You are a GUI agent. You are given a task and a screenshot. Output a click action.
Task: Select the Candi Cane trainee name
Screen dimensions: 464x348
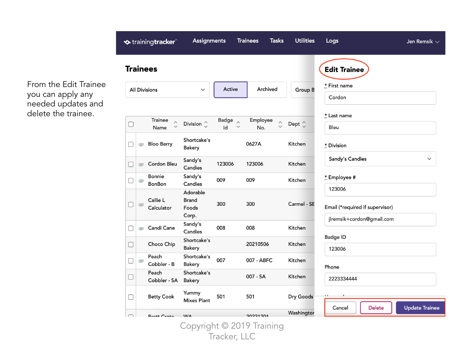pos(161,228)
